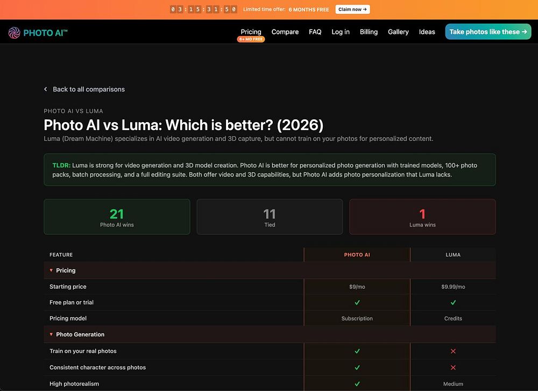Click the countdown timer in the banner
This screenshot has height=391, width=538.
[203, 9]
